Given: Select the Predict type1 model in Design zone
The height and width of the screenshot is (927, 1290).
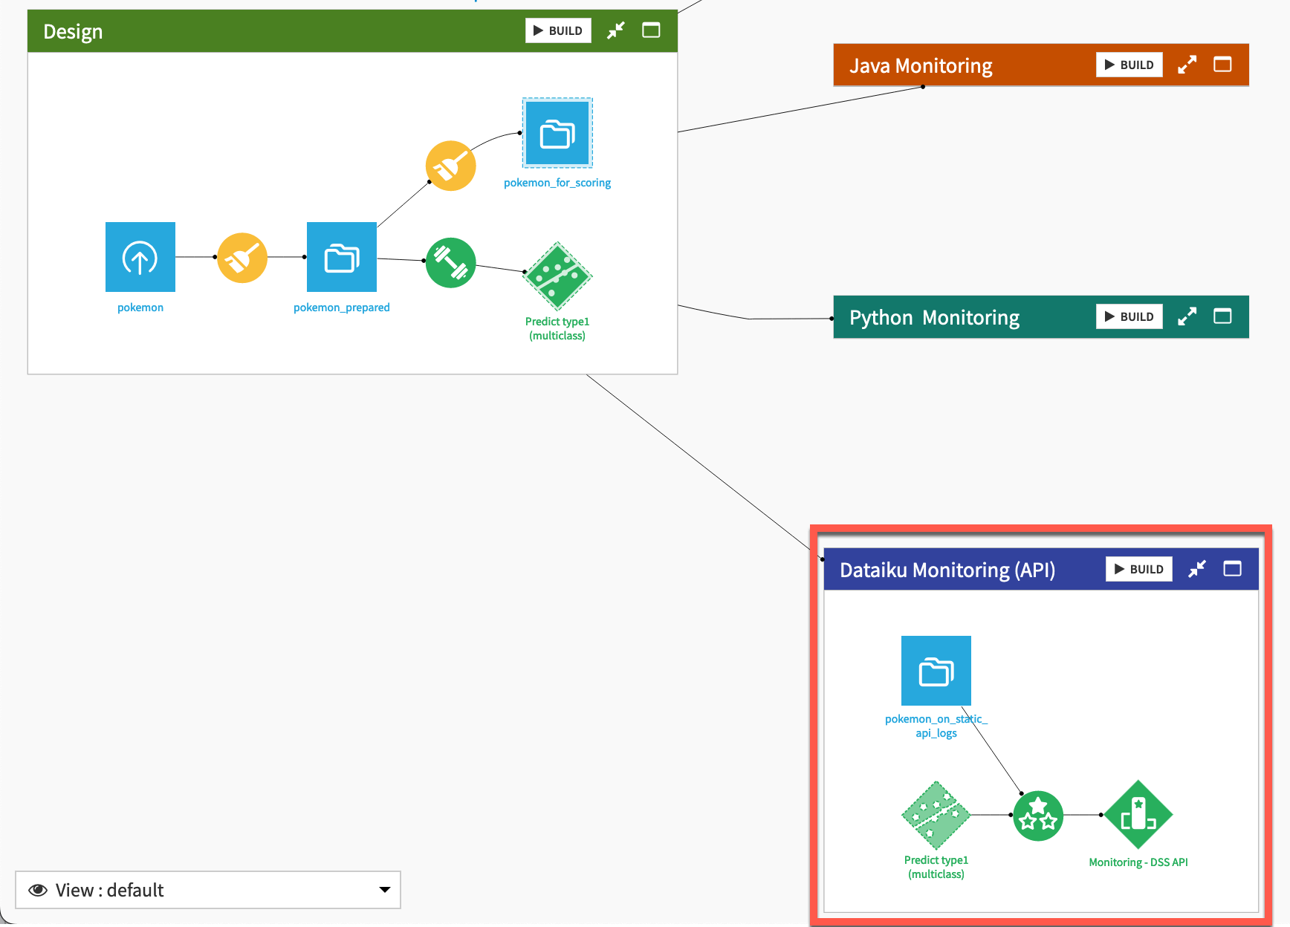Looking at the screenshot, I should pos(557,277).
